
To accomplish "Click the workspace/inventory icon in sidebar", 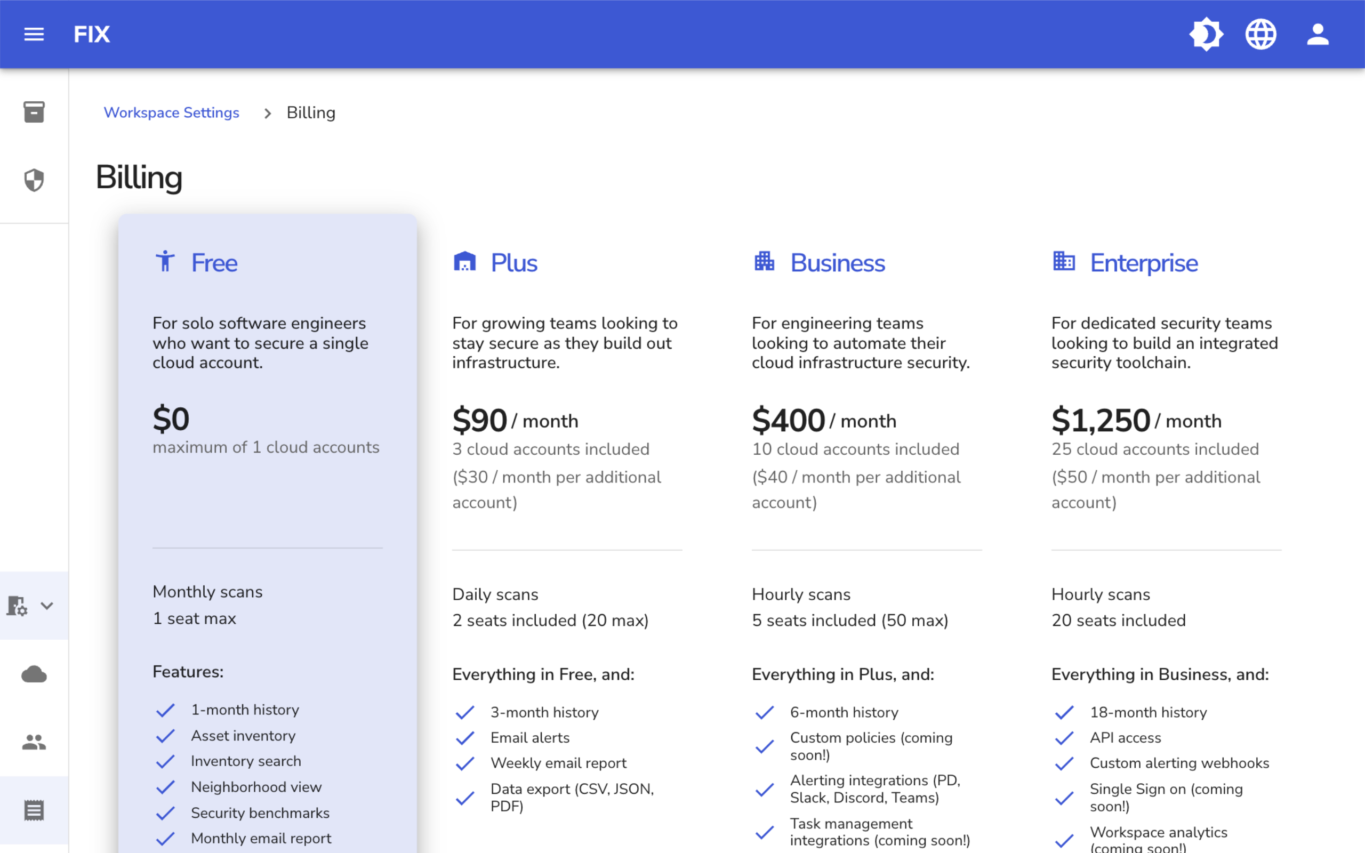I will point(34,111).
